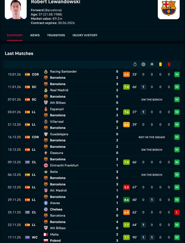
Task: Open the Racing Santander team link
Action: click(x=63, y=72)
